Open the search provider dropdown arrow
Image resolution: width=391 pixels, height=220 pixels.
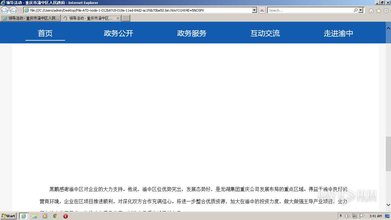(361, 10)
